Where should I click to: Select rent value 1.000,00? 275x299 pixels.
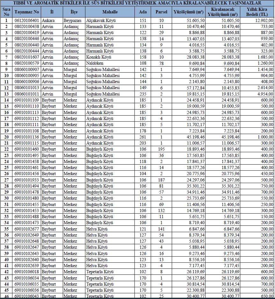pyautogui.click(x=257, y=137)
